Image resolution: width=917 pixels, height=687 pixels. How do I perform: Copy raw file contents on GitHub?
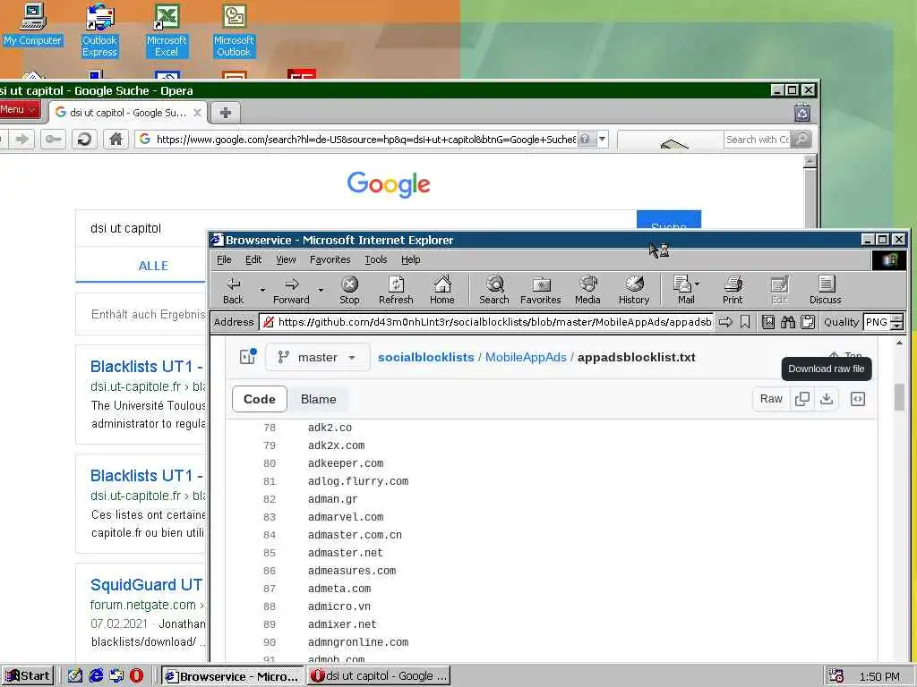(802, 399)
